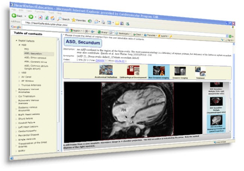Select Shunt failure in table of contents
The height and width of the screenshot is (171, 244).
point(25,118)
